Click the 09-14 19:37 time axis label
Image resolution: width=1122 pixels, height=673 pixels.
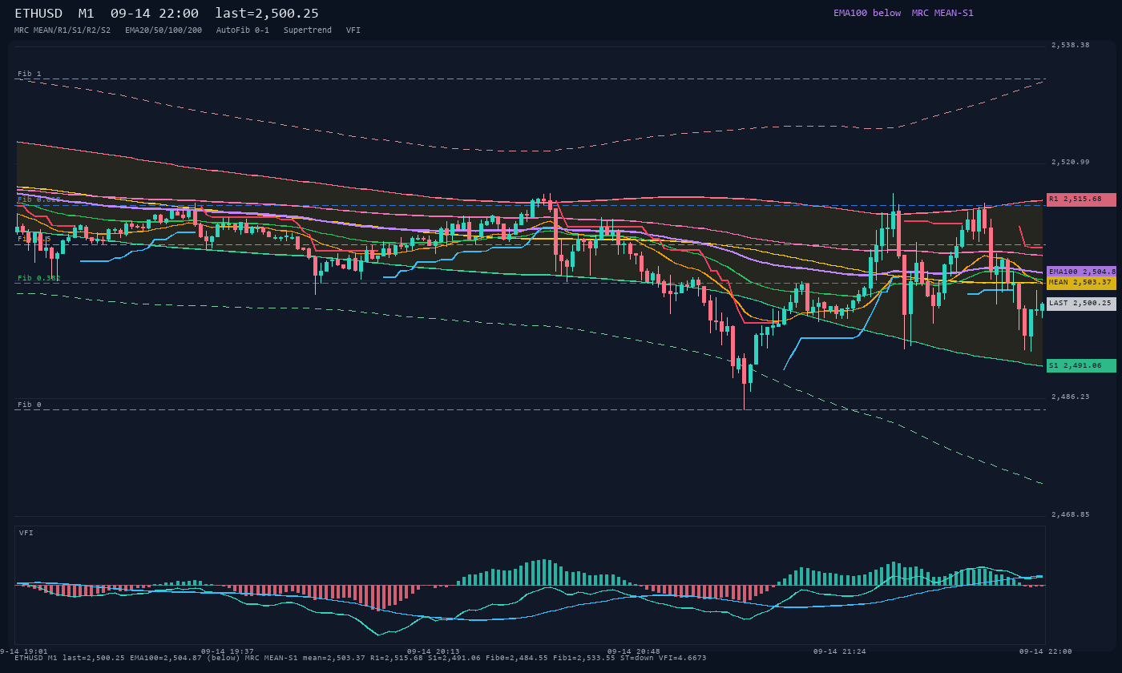[x=228, y=651]
